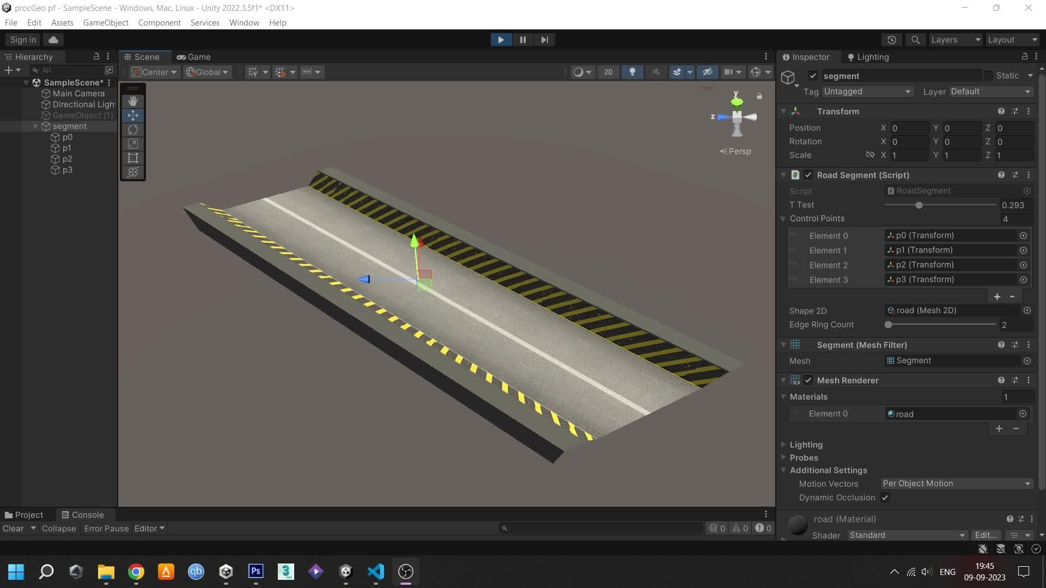Screen dimensions: 1046x588
Task: Open the Layout dropdown
Action: tap(1012, 39)
